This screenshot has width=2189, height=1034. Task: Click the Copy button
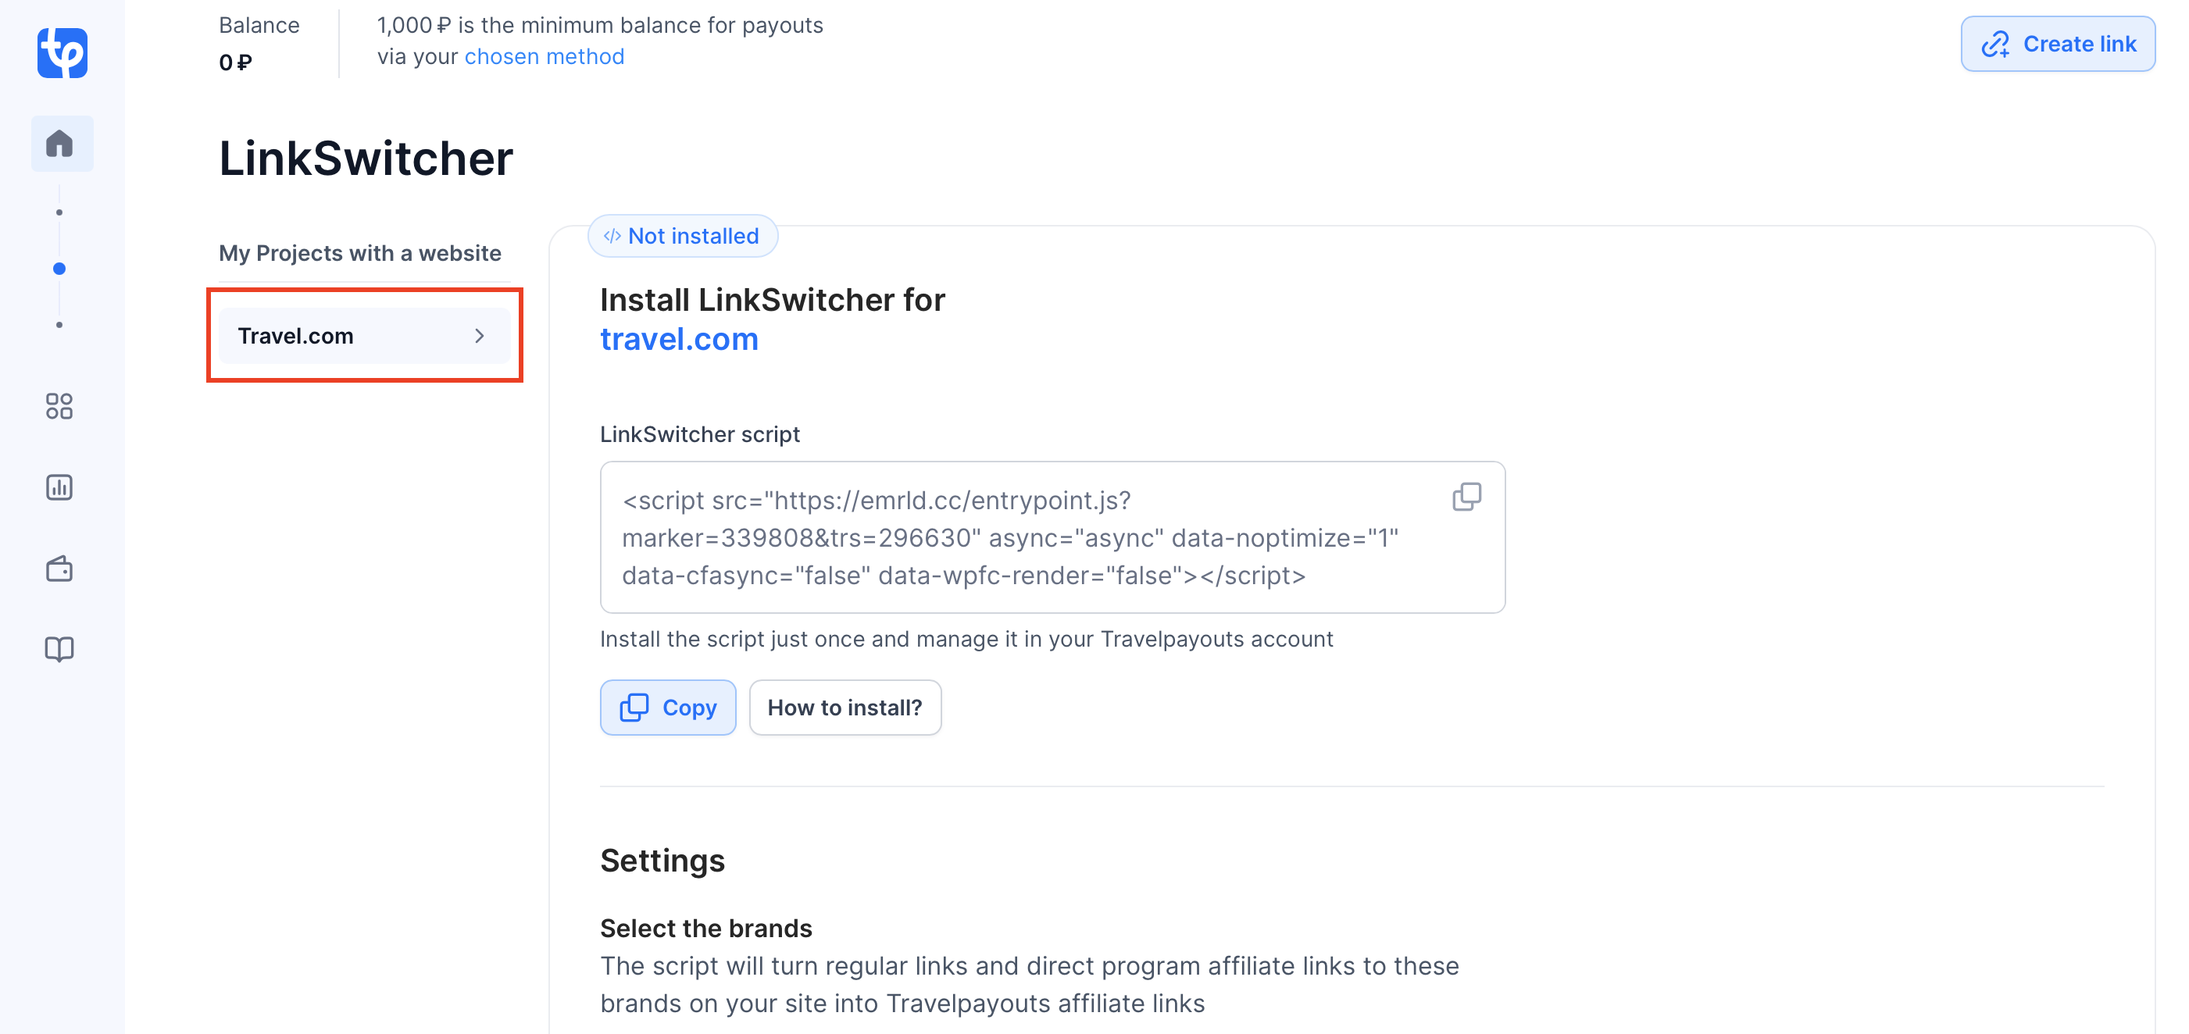(x=668, y=707)
